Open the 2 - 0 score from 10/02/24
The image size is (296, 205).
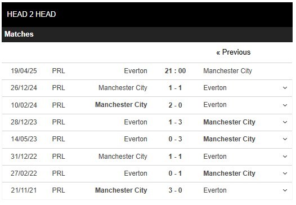pyautogui.click(x=175, y=105)
